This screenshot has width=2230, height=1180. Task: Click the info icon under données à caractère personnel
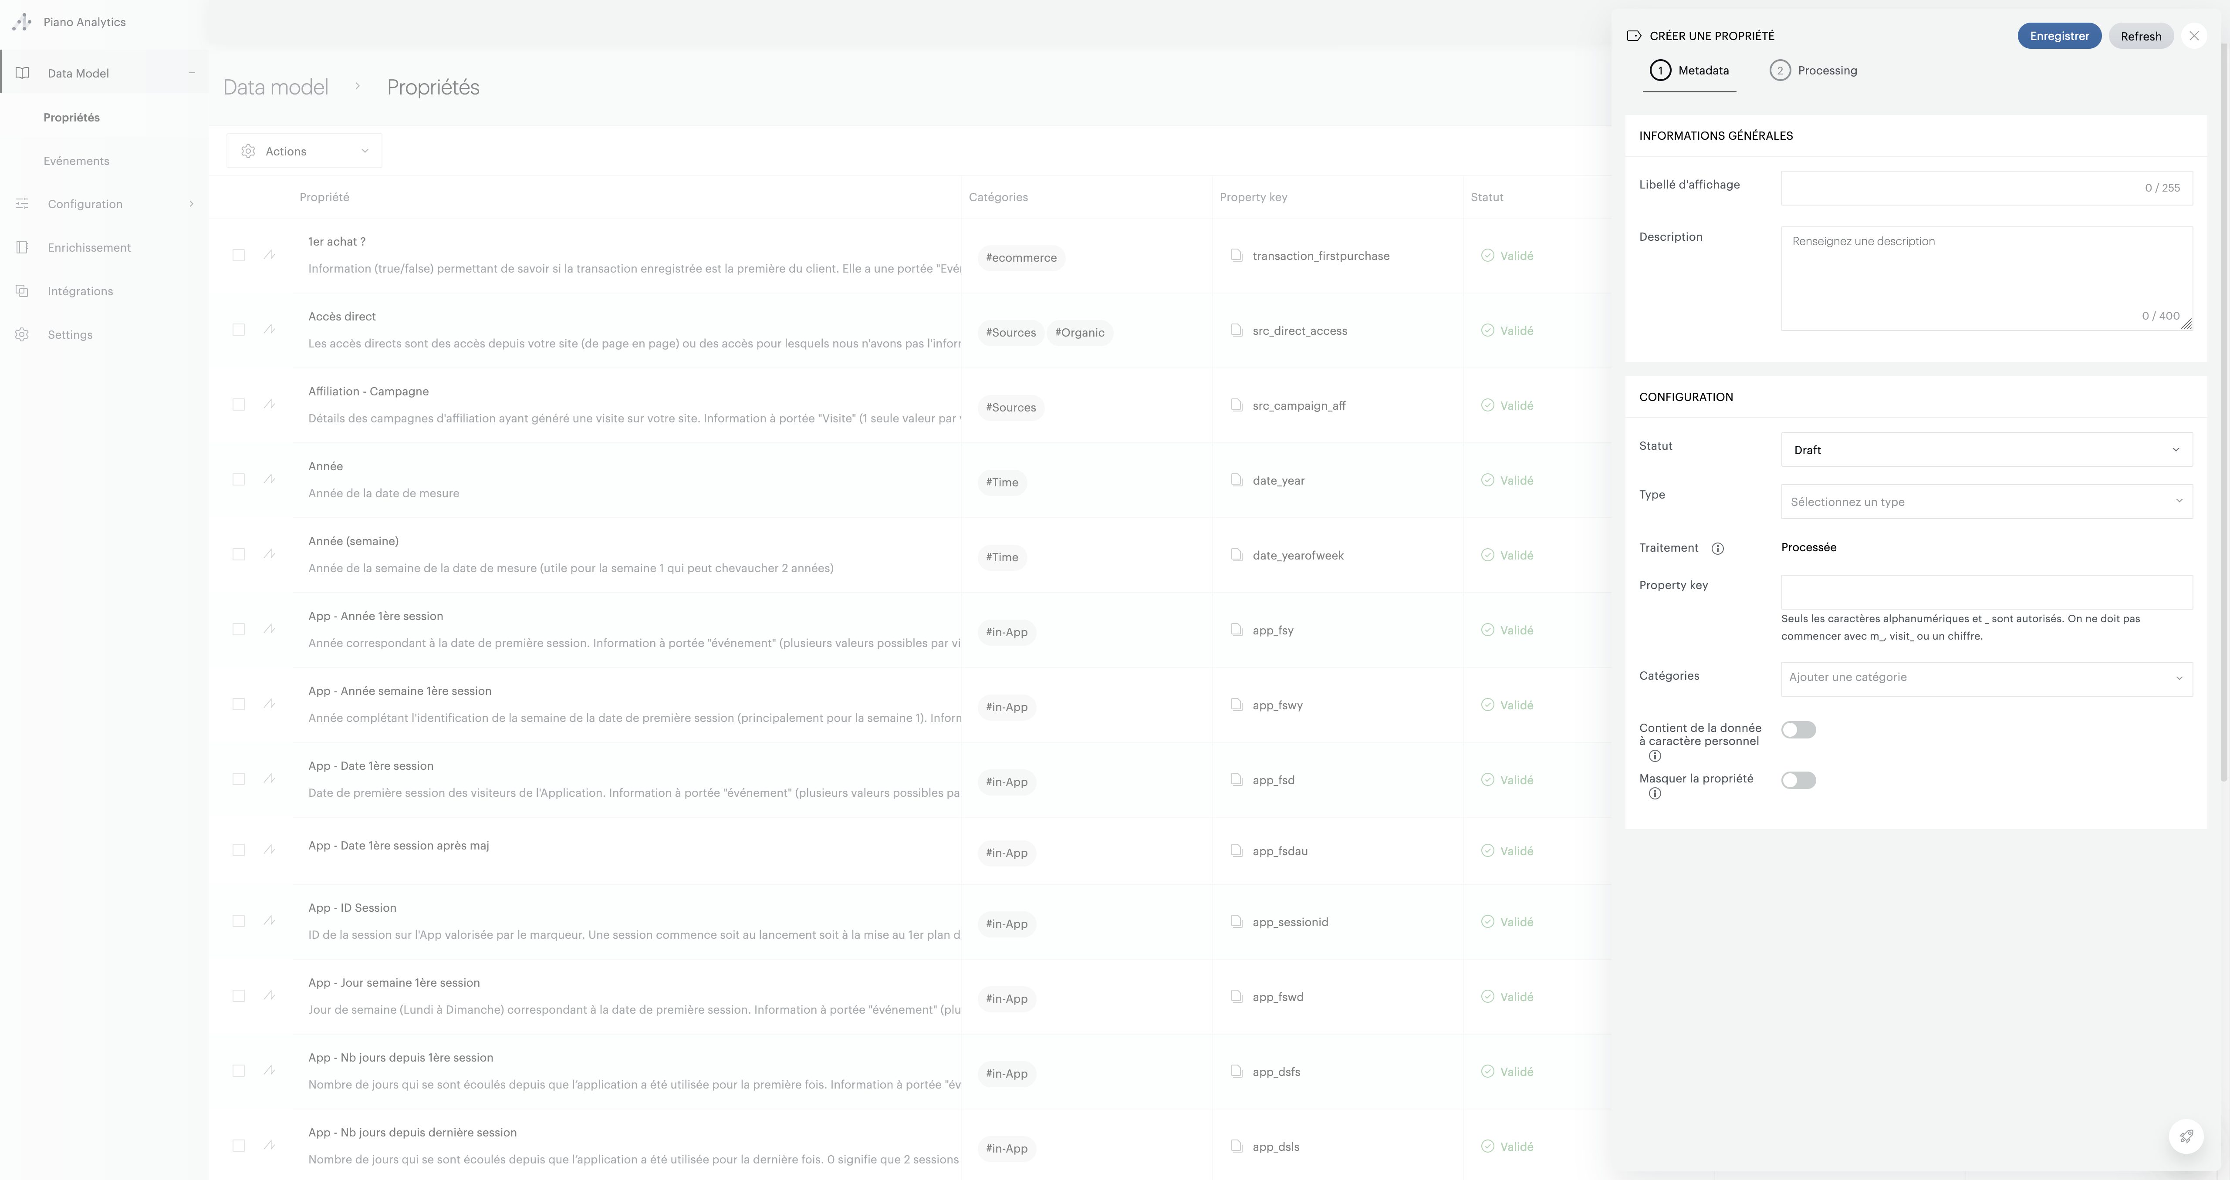coord(1654,756)
